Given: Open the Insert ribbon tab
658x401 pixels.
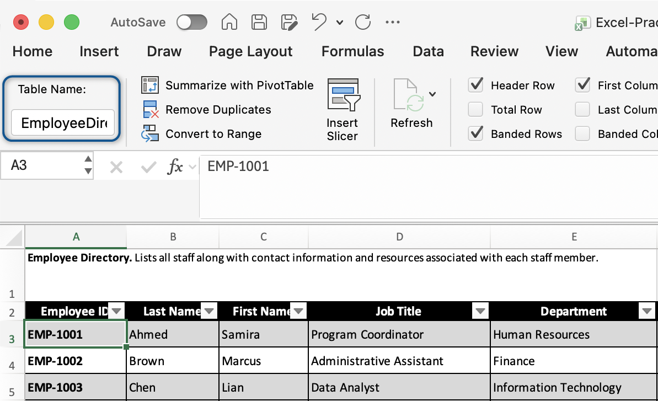Looking at the screenshot, I should coord(99,51).
